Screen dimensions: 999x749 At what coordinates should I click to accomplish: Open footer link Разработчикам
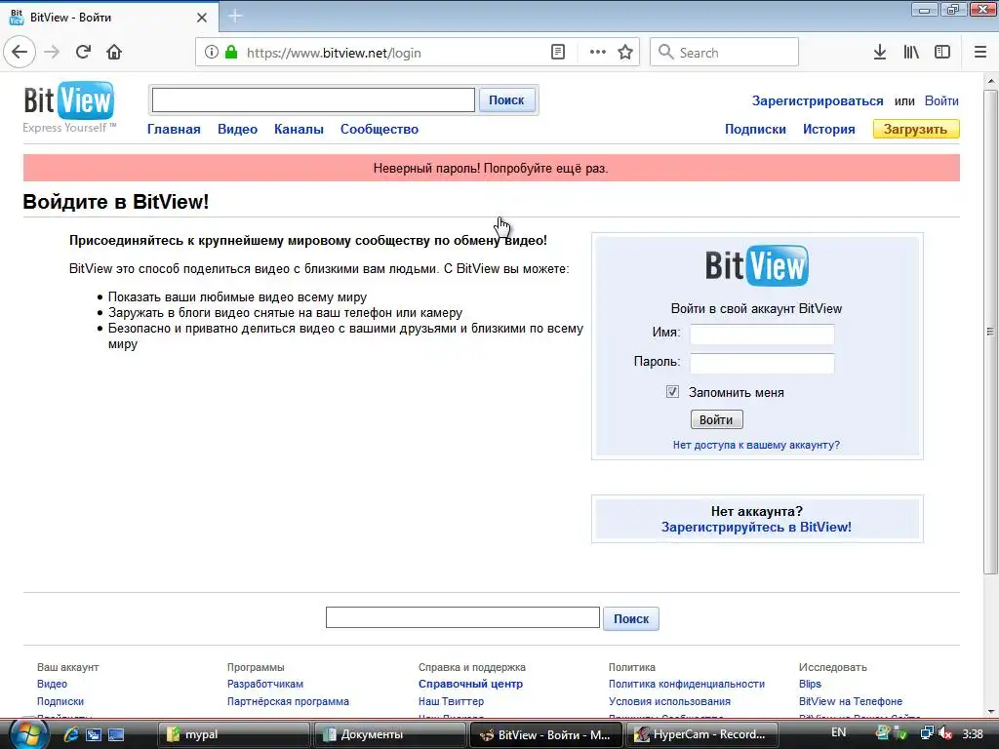pyautogui.click(x=265, y=684)
